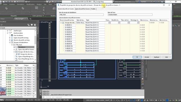Open the Annotation ribbon tab
Screen dimensions: 181x102
tap(20, 4)
